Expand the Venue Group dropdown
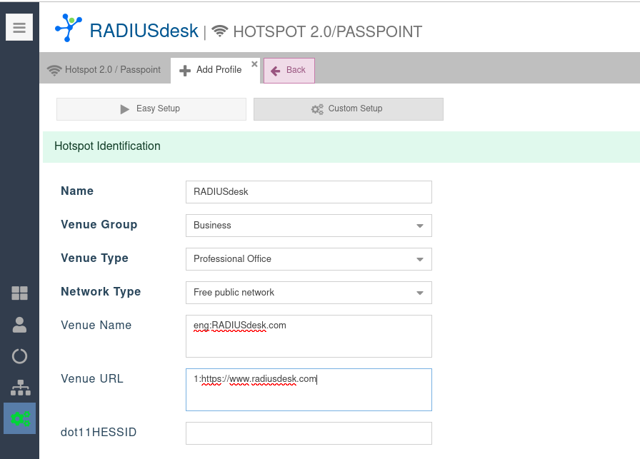Viewport: 640px width, 459px height. tap(419, 226)
